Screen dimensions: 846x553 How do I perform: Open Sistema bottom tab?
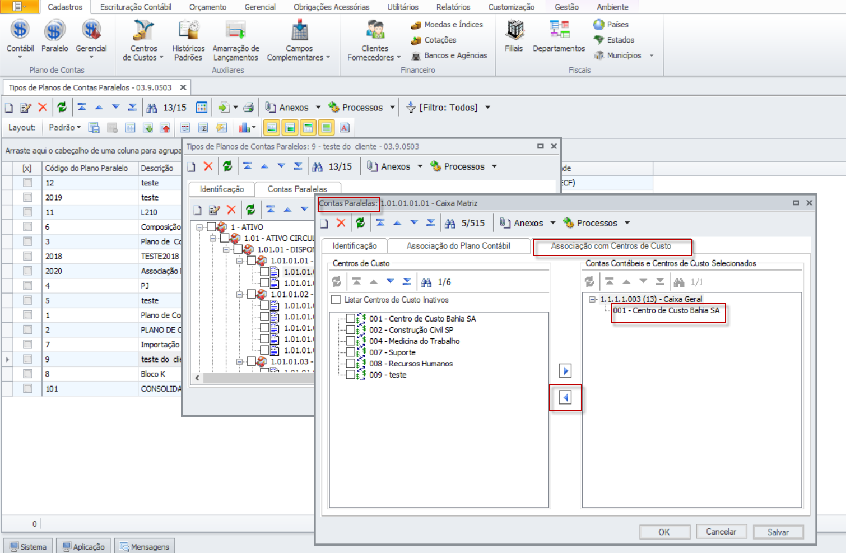(x=28, y=546)
